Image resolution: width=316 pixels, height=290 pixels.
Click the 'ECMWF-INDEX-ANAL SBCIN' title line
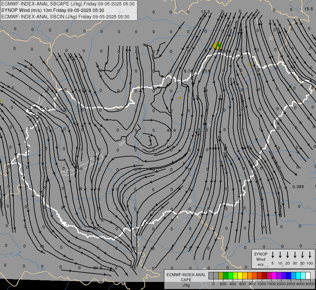pyautogui.click(x=65, y=17)
